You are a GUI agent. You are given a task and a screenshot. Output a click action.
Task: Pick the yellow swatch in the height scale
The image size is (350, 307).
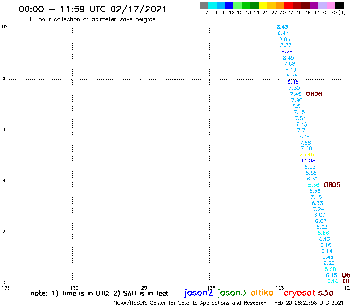pyautogui.click(x=263, y=6)
